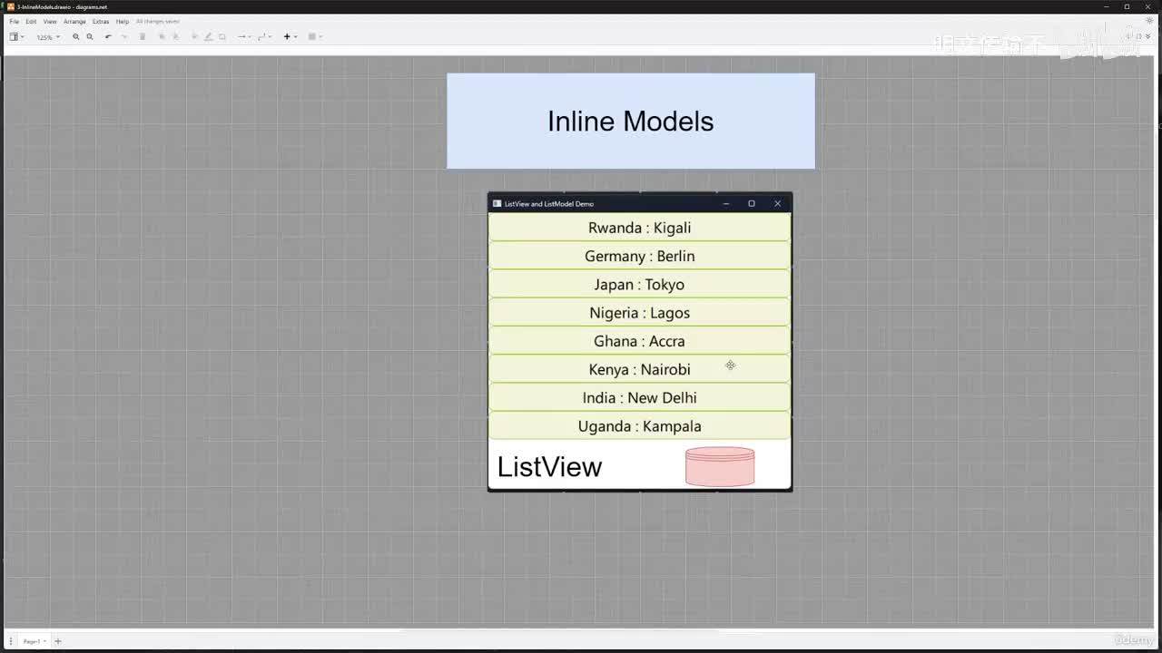Click the All changes saved status
1162x653 pixels.
tap(158, 21)
